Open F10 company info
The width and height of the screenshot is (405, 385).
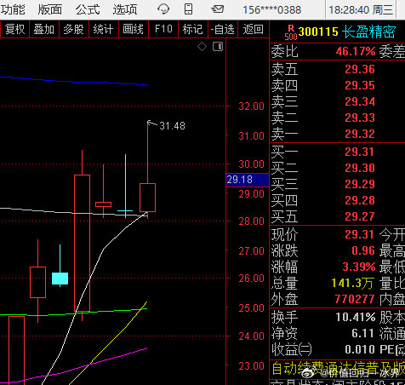(163, 29)
